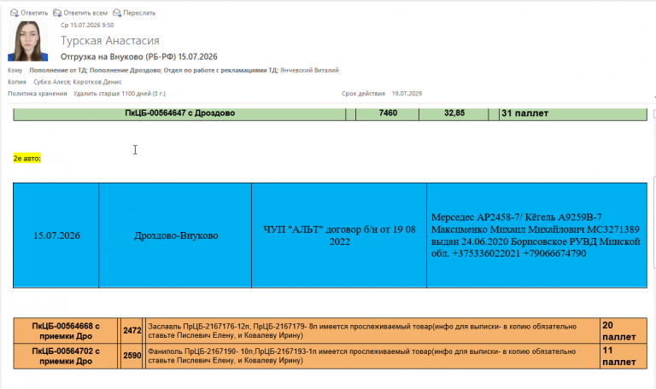
Task: Click green cell value 7460
Action: click(388, 113)
